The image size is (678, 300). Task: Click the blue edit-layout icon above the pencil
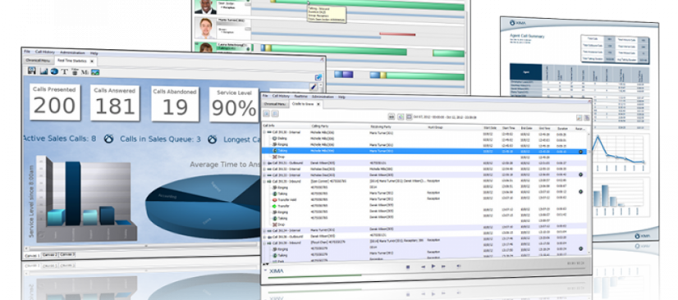coord(318,77)
